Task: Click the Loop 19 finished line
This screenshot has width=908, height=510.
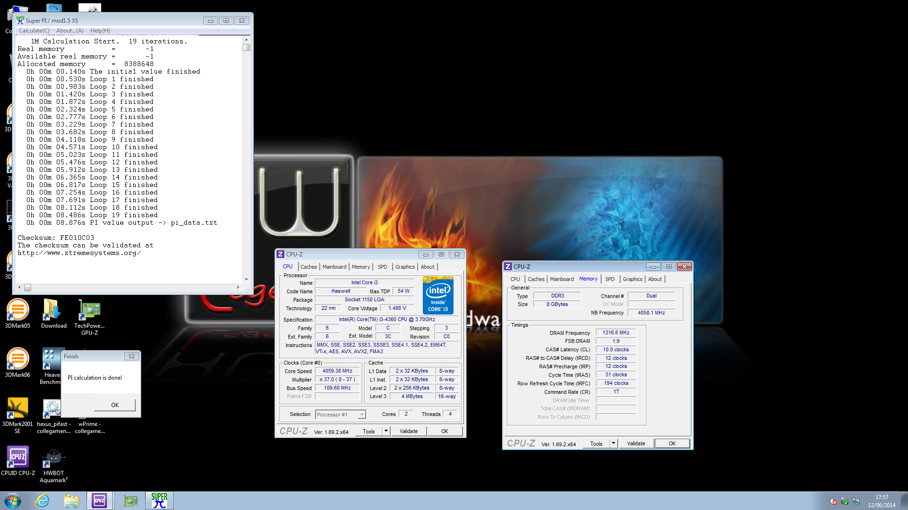Action: [92, 215]
